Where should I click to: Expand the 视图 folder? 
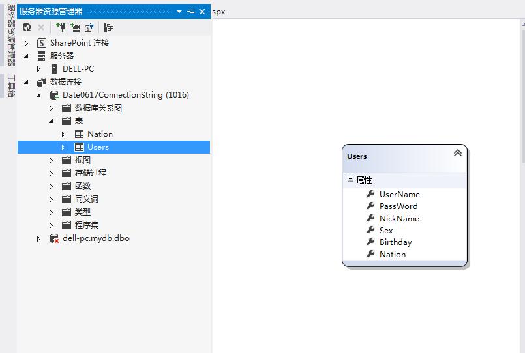point(52,160)
